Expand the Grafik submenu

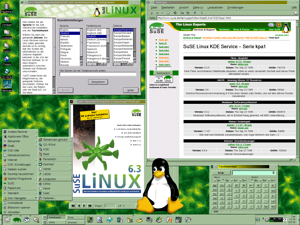click(x=20, y=146)
